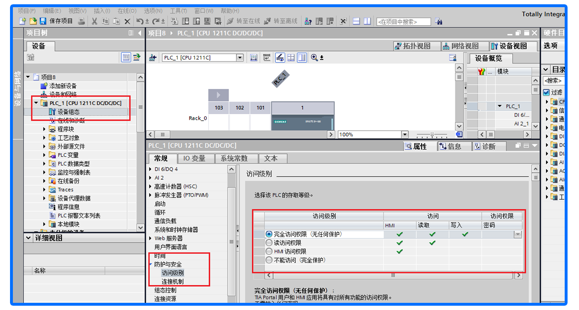
Task: Click the Download to device icon
Action: [x=185, y=21]
